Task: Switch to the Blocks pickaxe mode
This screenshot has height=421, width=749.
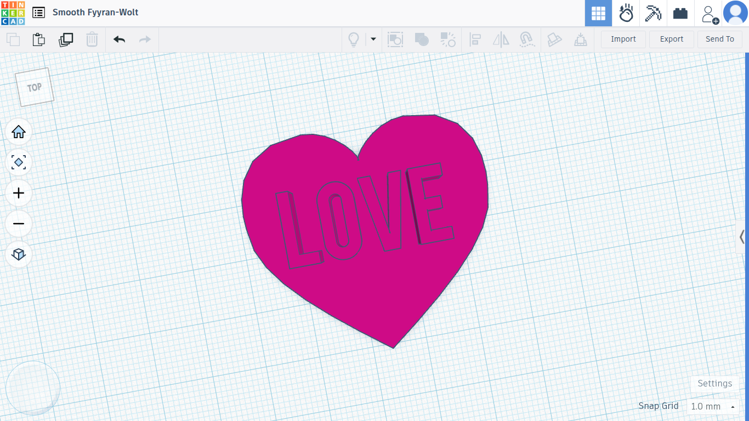Action: (x=653, y=13)
